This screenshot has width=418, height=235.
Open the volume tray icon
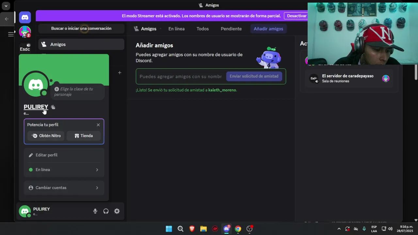(390, 229)
